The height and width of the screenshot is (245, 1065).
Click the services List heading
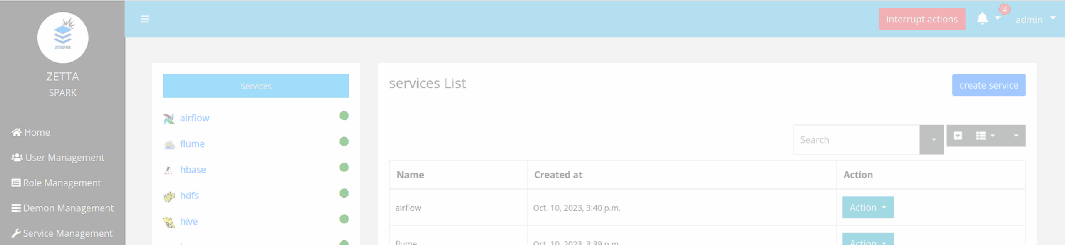[x=427, y=83]
